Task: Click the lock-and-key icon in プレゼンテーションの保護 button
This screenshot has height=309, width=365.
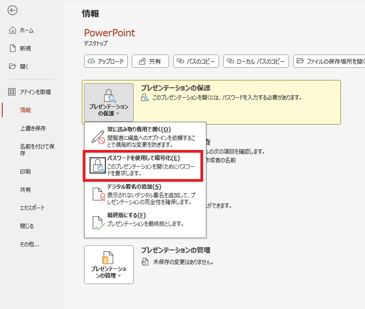Action: coord(110,95)
